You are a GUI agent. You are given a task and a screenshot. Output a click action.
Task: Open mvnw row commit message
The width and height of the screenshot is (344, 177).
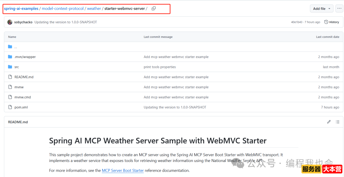[x=176, y=87]
